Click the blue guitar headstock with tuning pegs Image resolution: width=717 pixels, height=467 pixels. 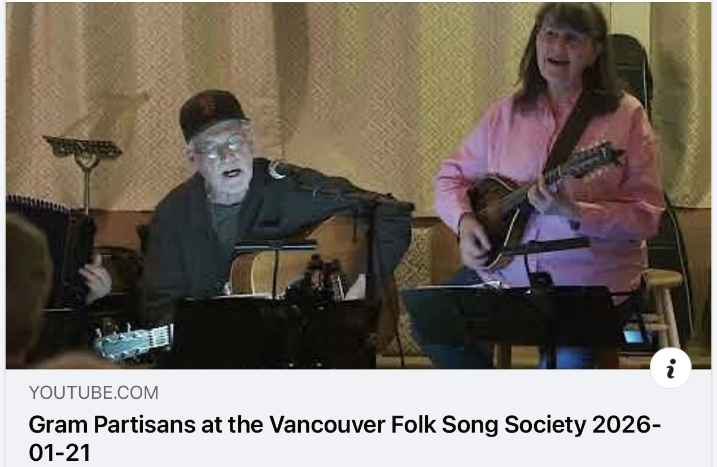134,340
